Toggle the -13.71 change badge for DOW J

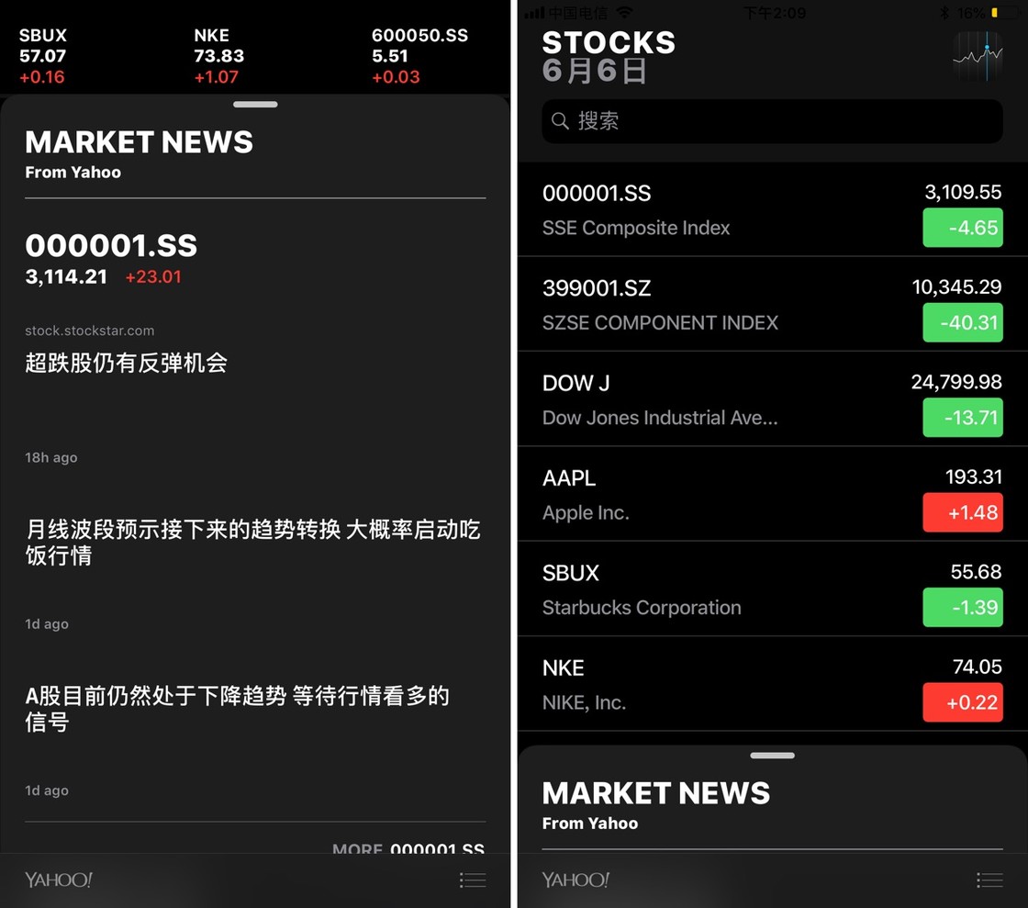(963, 418)
